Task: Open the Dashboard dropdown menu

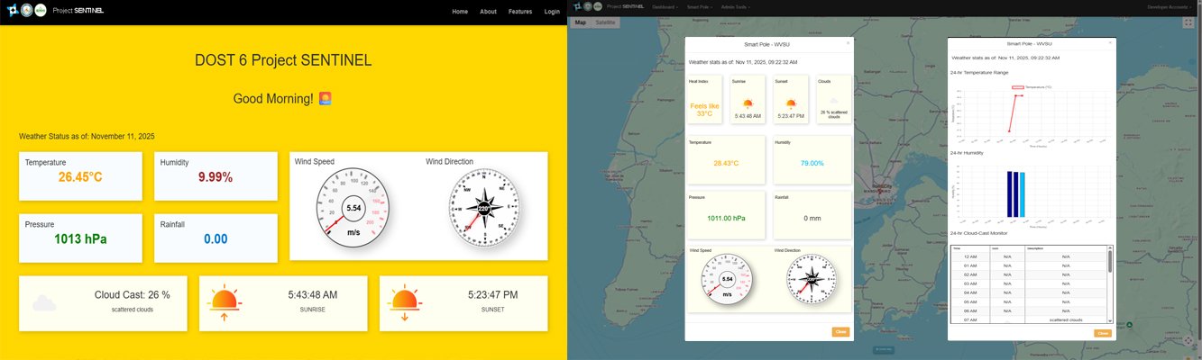Action: coord(665,7)
